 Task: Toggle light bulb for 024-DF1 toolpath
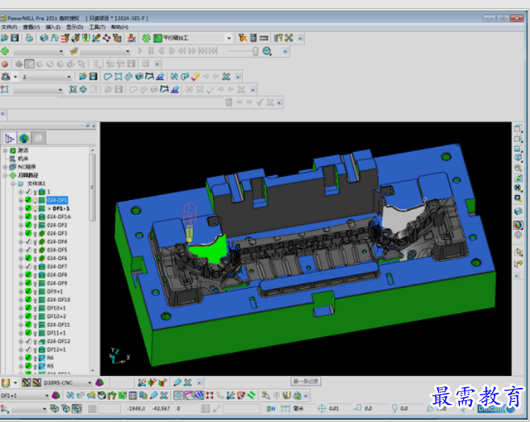click(35, 200)
